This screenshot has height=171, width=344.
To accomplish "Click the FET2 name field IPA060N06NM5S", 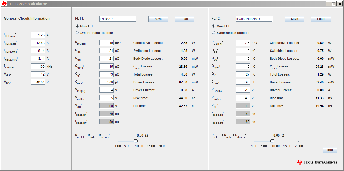I will [254, 19].
